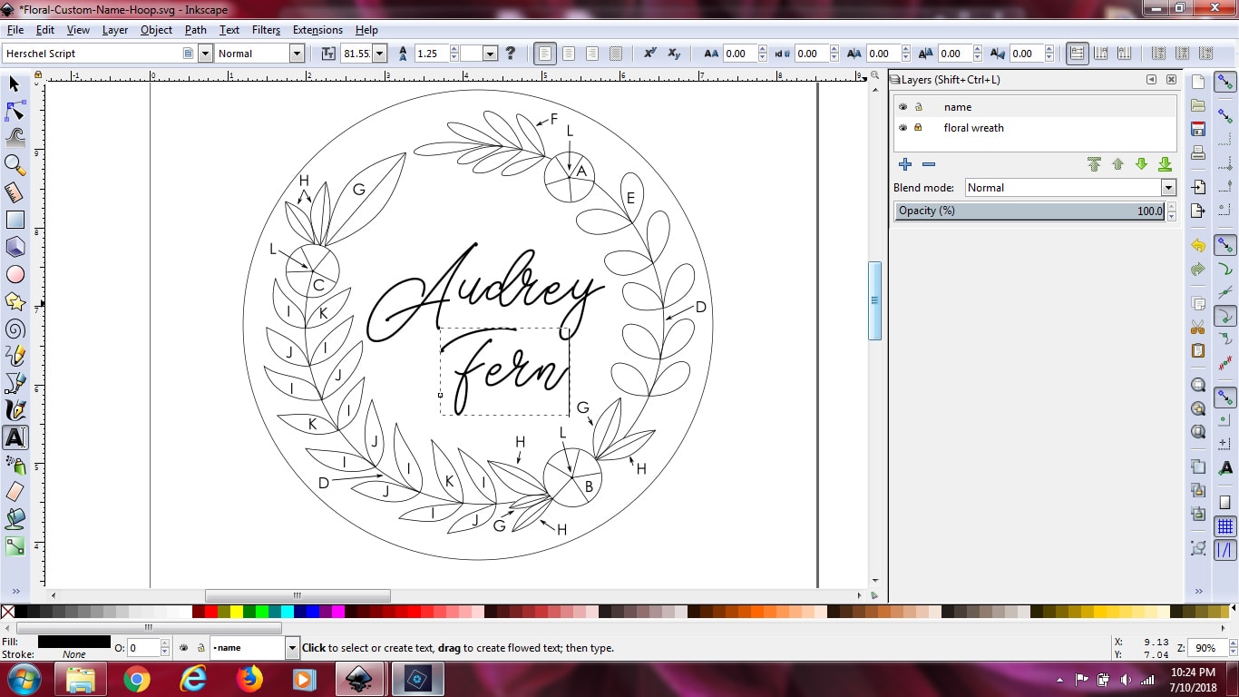Image resolution: width=1239 pixels, height=697 pixels.
Task: Select the Node edit tool
Action: (15, 111)
